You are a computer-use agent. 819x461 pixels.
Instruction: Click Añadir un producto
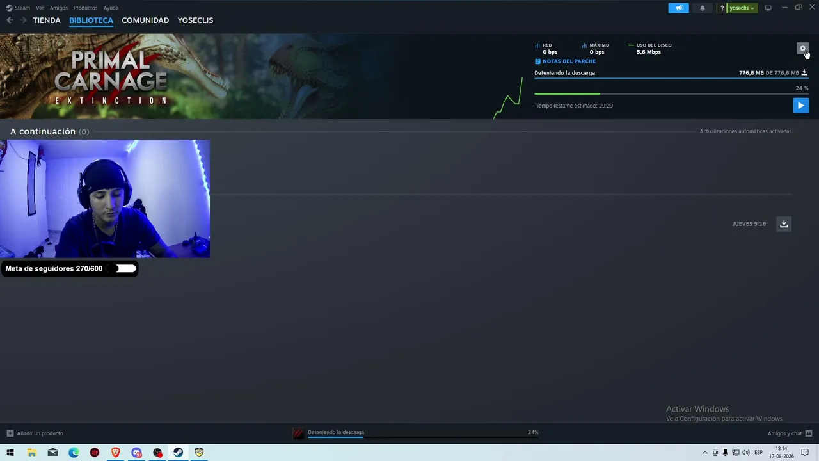tap(35, 433)
